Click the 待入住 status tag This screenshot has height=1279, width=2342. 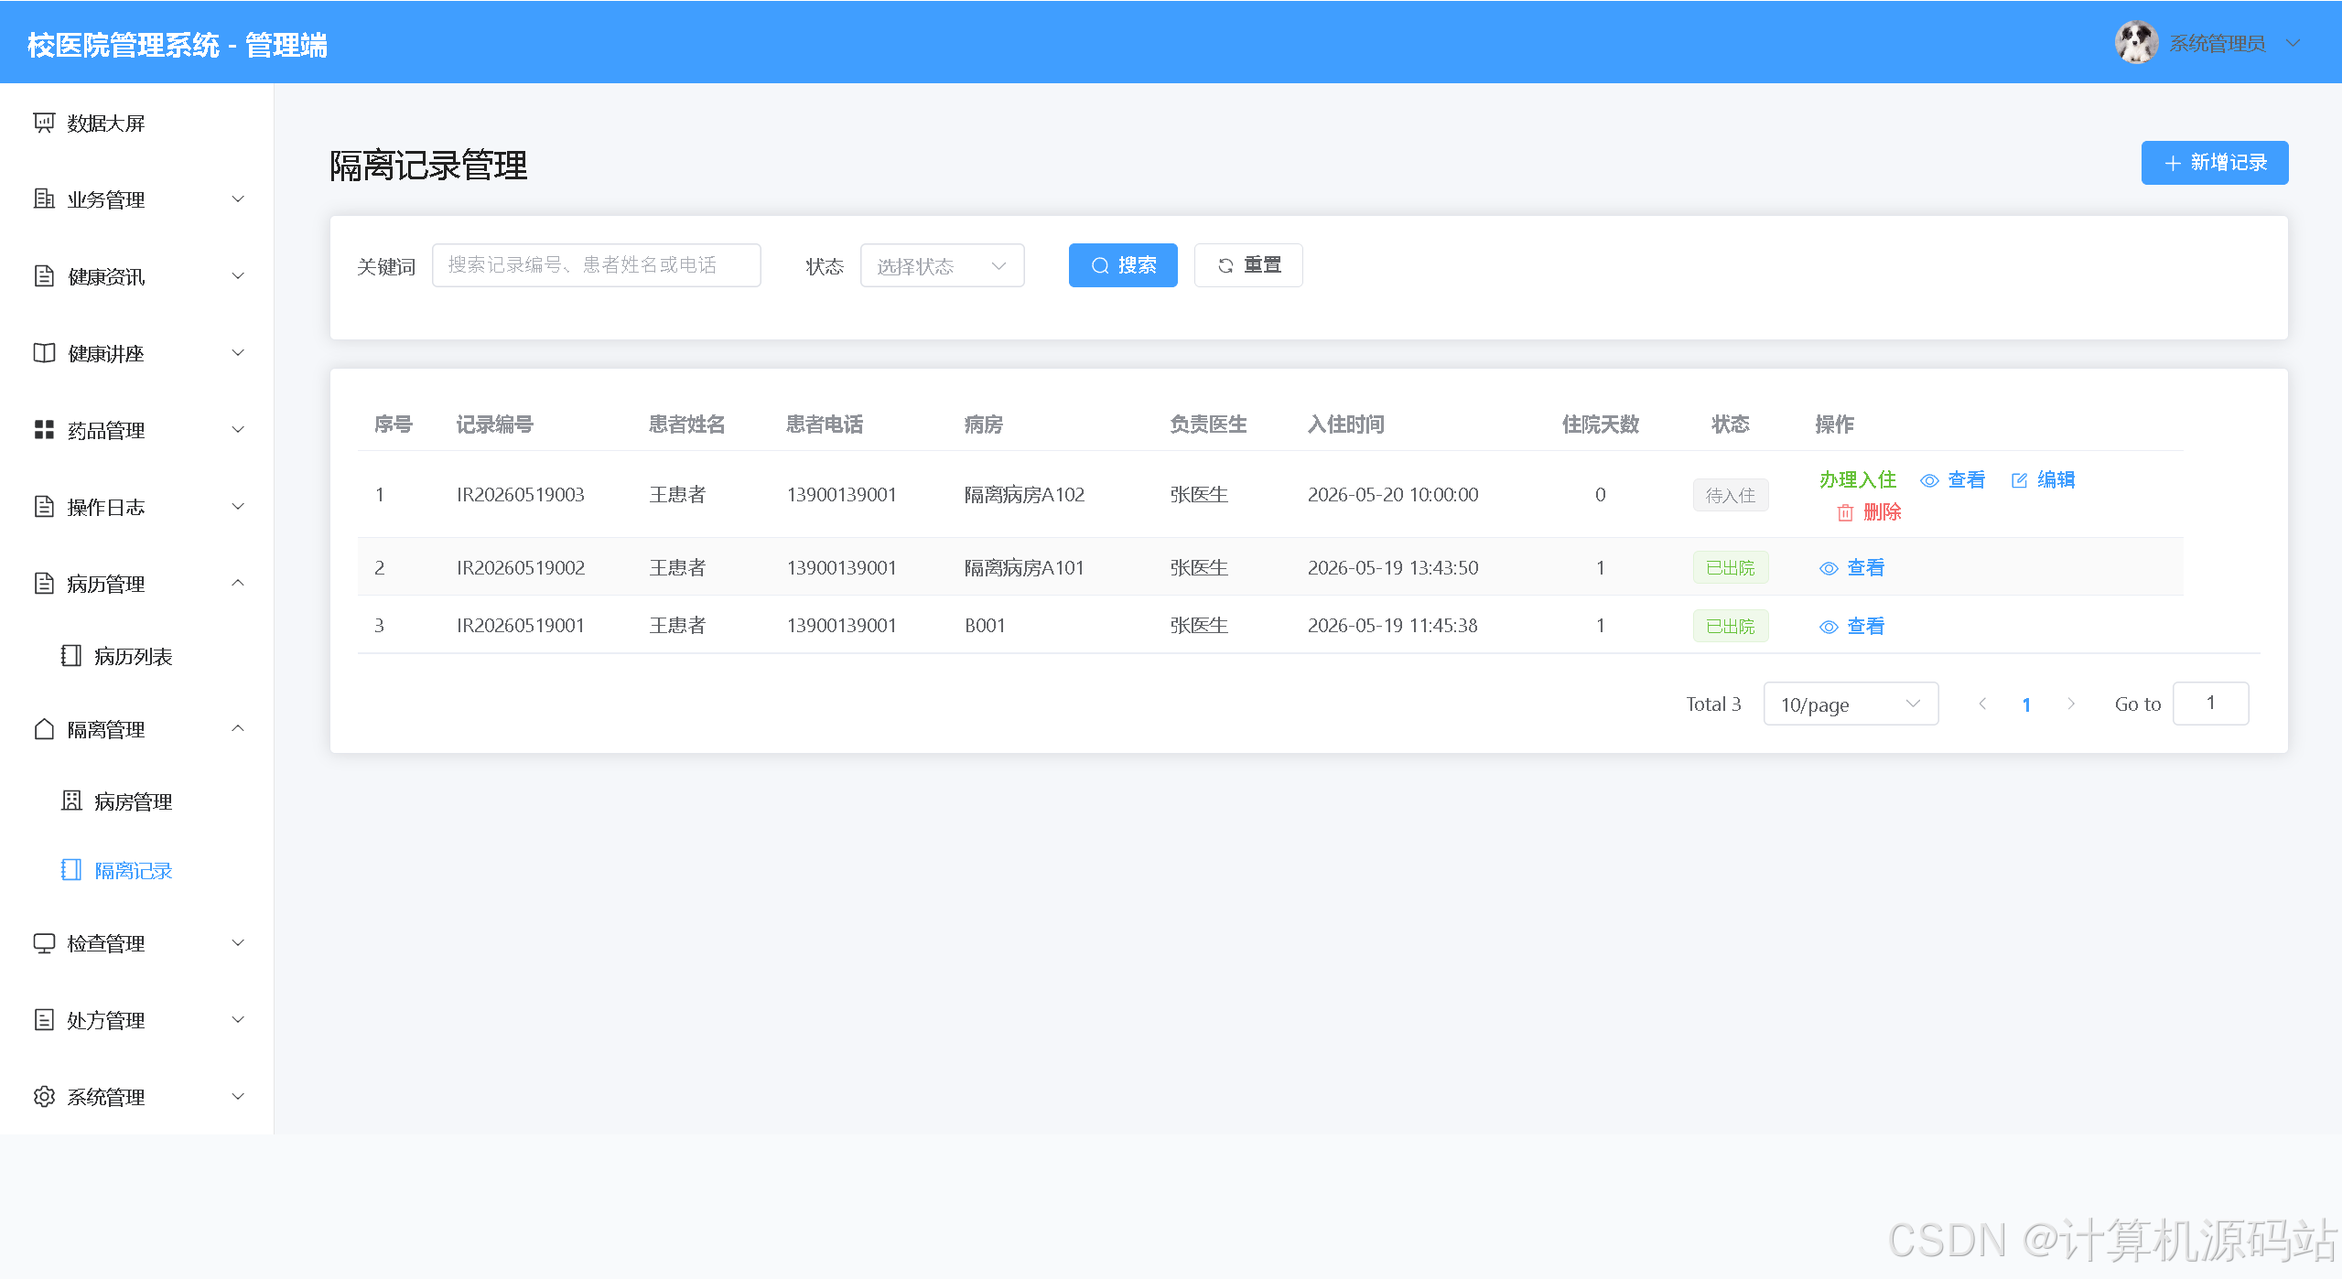click(x=1730, y=495)
